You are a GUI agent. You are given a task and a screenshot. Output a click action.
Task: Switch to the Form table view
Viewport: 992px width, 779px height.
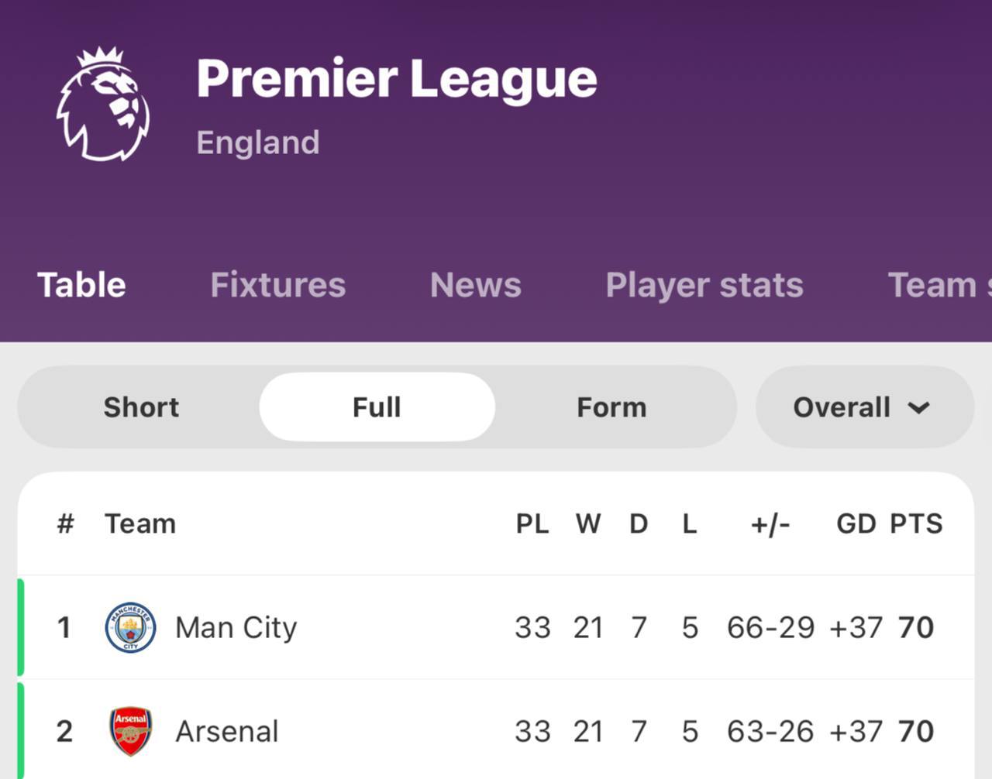[611, 407]
